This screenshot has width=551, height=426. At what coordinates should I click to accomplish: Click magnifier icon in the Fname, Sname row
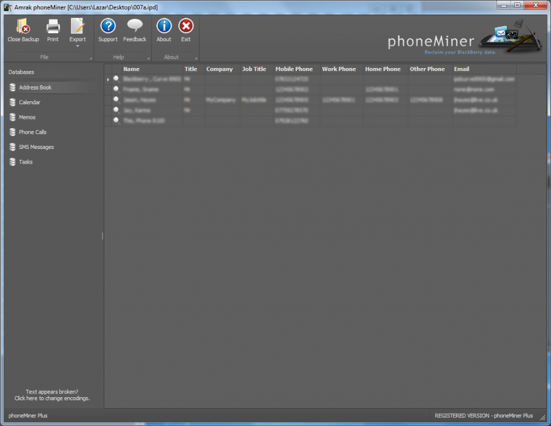coord(116,89)
